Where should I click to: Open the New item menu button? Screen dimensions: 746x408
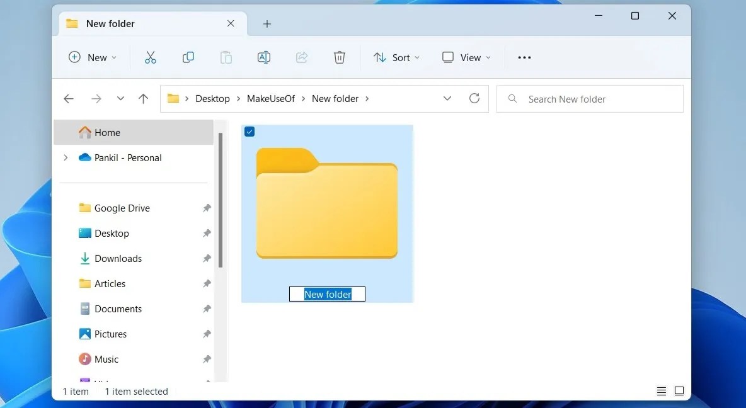coord(92,57)
